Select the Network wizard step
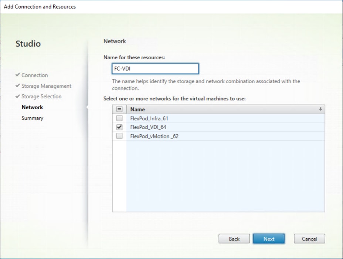 [32, 107]
